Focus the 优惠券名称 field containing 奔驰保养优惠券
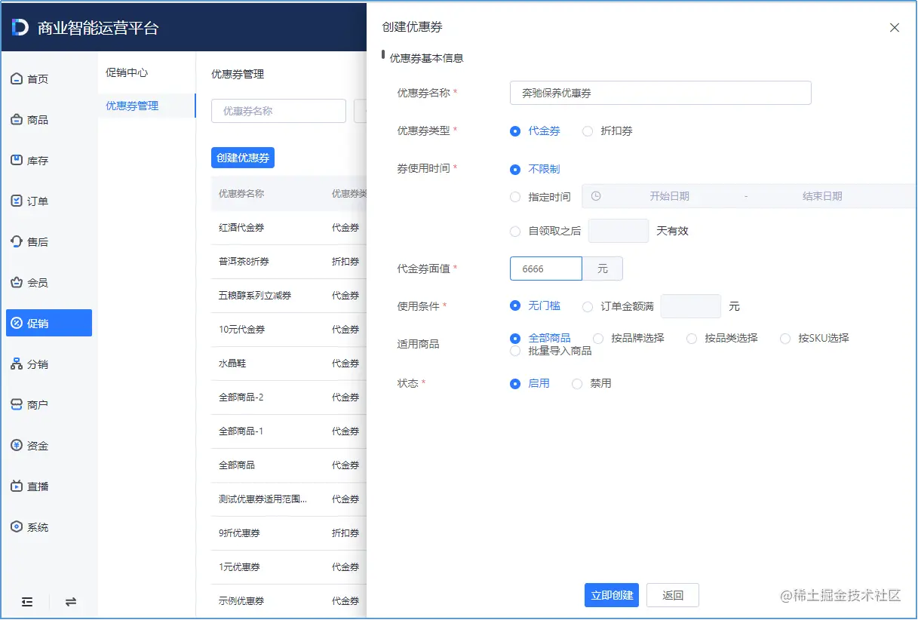 tap(661, 93)
